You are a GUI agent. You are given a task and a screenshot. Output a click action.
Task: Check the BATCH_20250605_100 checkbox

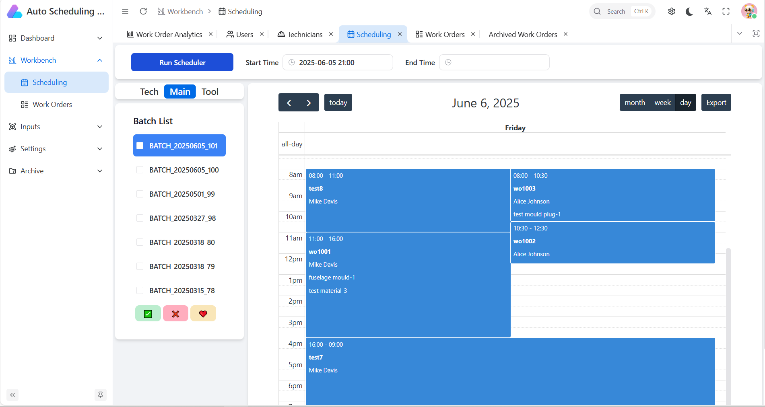(x=140, y=170)
